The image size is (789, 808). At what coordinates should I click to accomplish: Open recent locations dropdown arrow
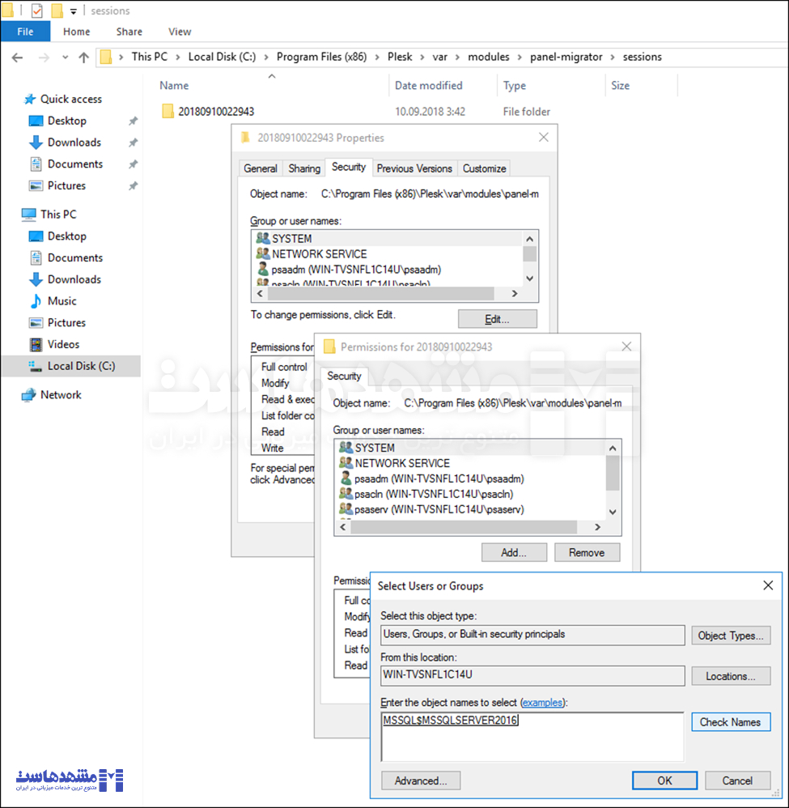coord(65,57)
